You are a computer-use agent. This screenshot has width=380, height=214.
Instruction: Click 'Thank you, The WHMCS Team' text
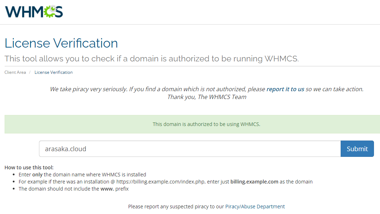207,97
